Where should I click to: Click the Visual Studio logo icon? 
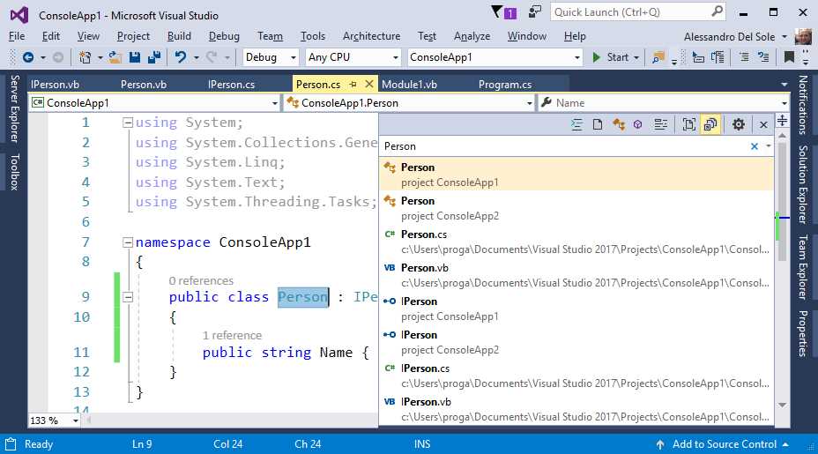pos(19,15)
